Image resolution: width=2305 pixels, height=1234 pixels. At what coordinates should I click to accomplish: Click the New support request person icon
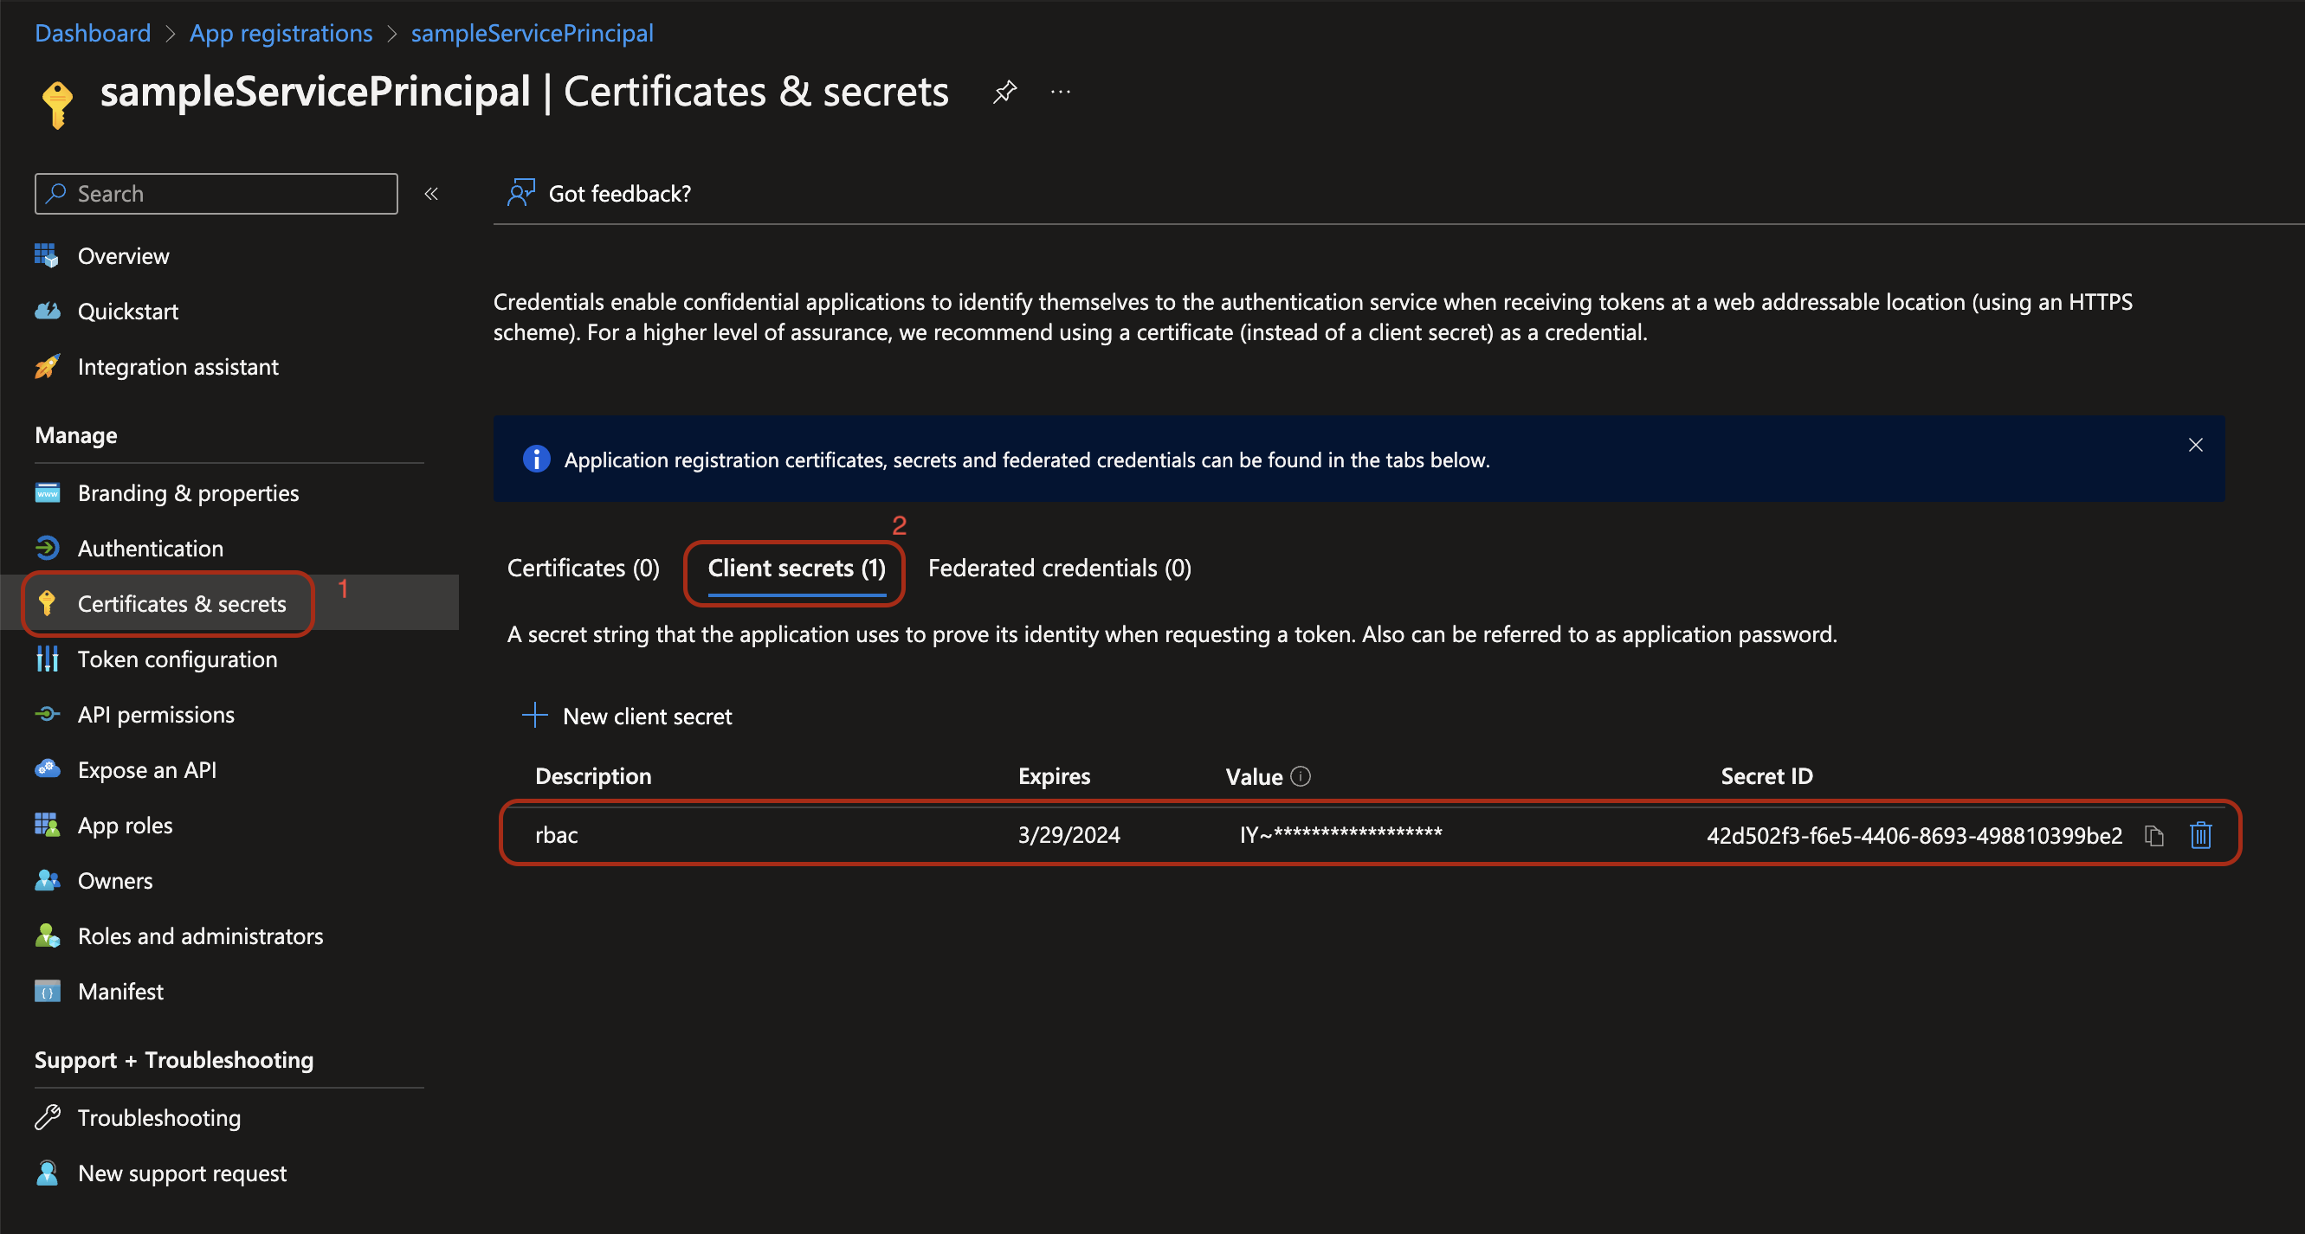click(48, 1173)
